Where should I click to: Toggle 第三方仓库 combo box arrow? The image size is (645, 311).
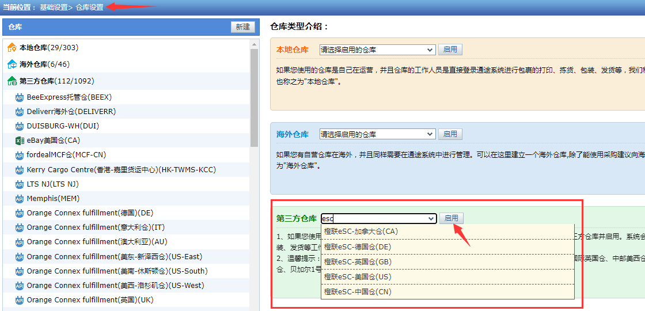tap(431, 218)
